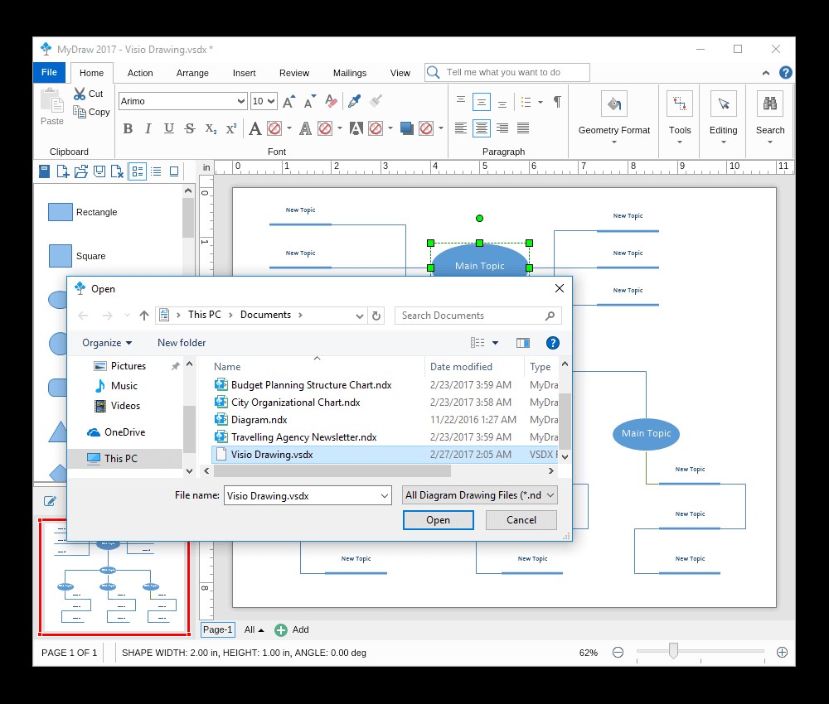Viewport: 829px width, 704px height.
Task: Click the zoom out minus icon in status bar
Action: 618,653
